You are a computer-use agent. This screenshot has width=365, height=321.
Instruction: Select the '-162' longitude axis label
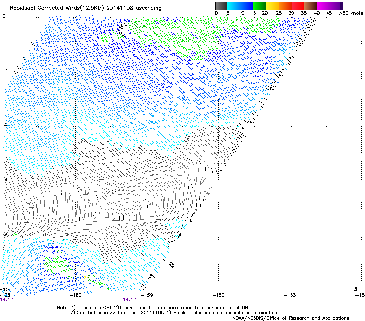pos(76,295)
